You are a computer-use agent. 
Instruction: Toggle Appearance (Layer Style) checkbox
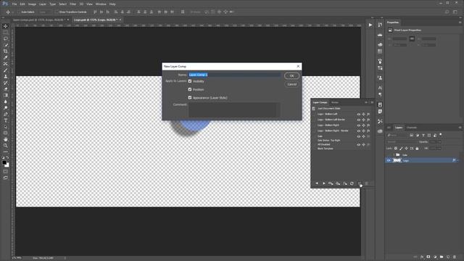tap(190, 98)
